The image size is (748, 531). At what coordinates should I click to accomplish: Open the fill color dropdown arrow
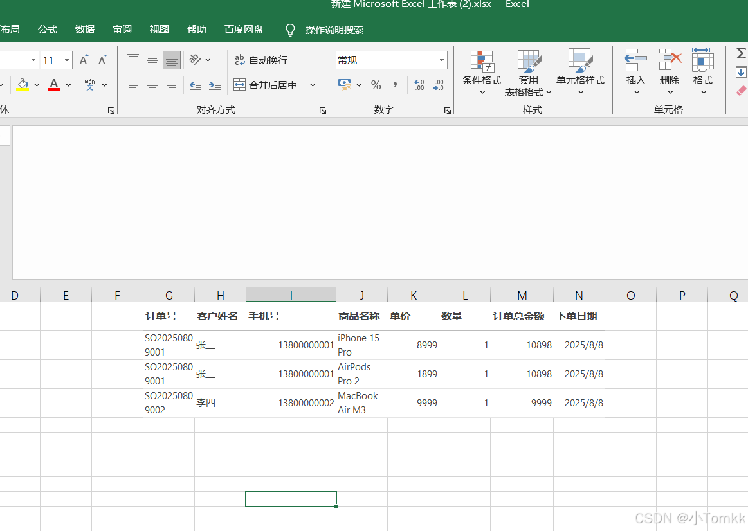(x=37, y=85)
